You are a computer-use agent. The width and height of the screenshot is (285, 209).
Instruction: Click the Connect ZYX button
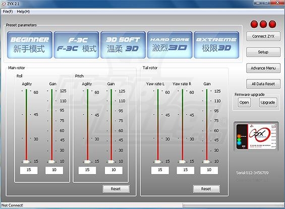[263, 36]
